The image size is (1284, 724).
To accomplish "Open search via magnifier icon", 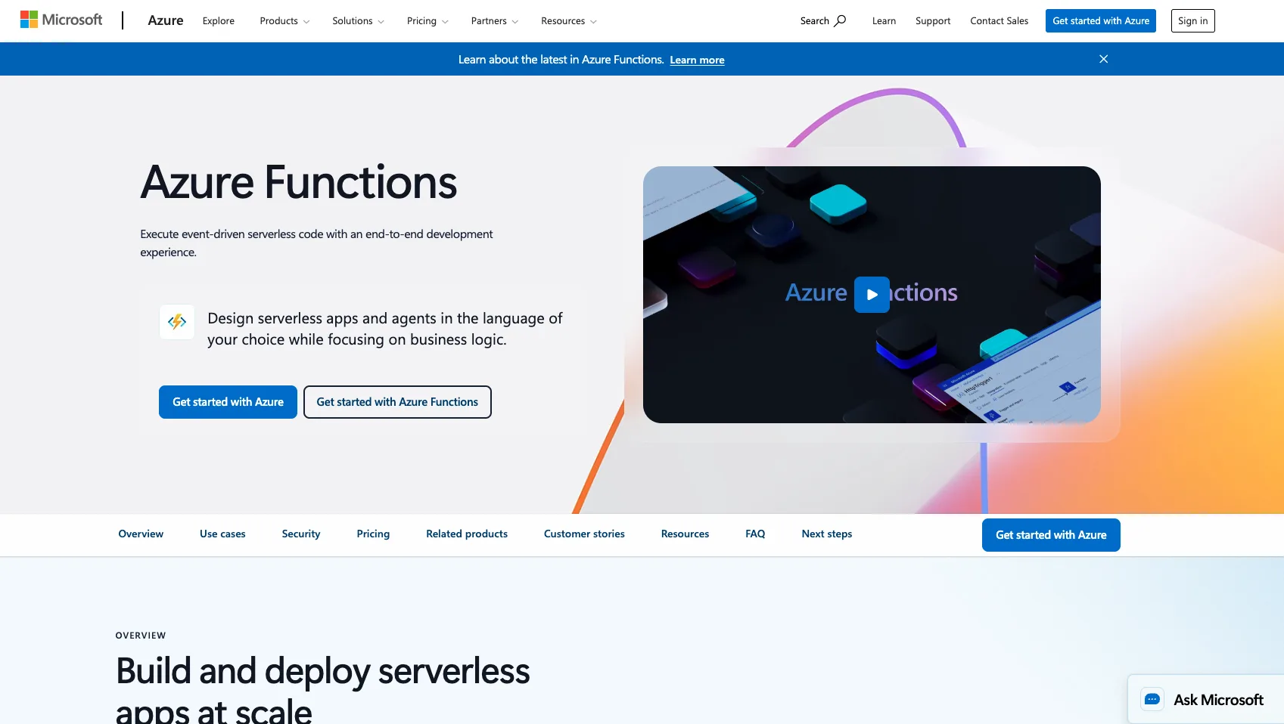I will click(x=840, y=20).
